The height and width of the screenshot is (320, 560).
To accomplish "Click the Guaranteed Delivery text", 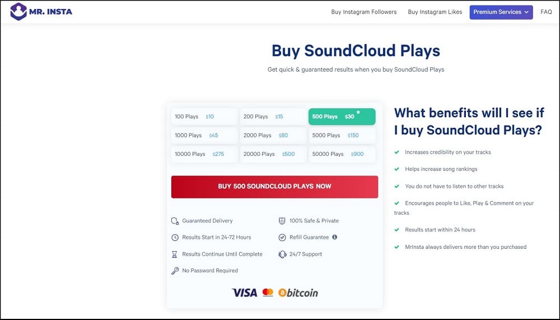I will click(x=207, y=221).
